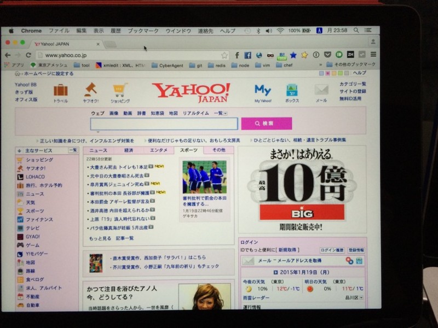The image size is (438, 328).
Task: Open the カテゴリ一覧 link
Action: [353, 84]
